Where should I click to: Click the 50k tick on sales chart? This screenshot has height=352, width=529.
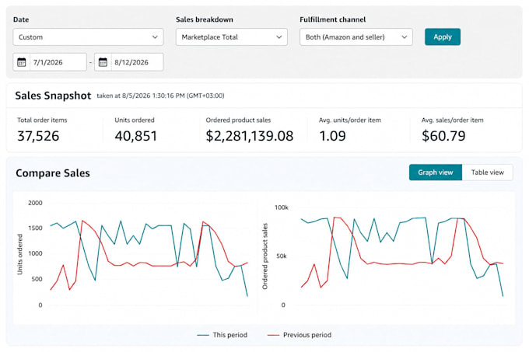tap(282, 256)
